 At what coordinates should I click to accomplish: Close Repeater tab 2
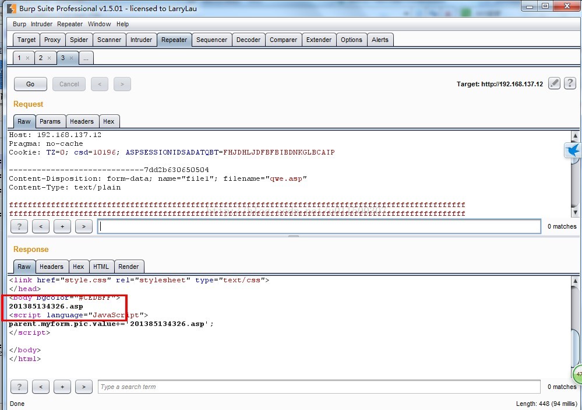(x=49, y=58)
